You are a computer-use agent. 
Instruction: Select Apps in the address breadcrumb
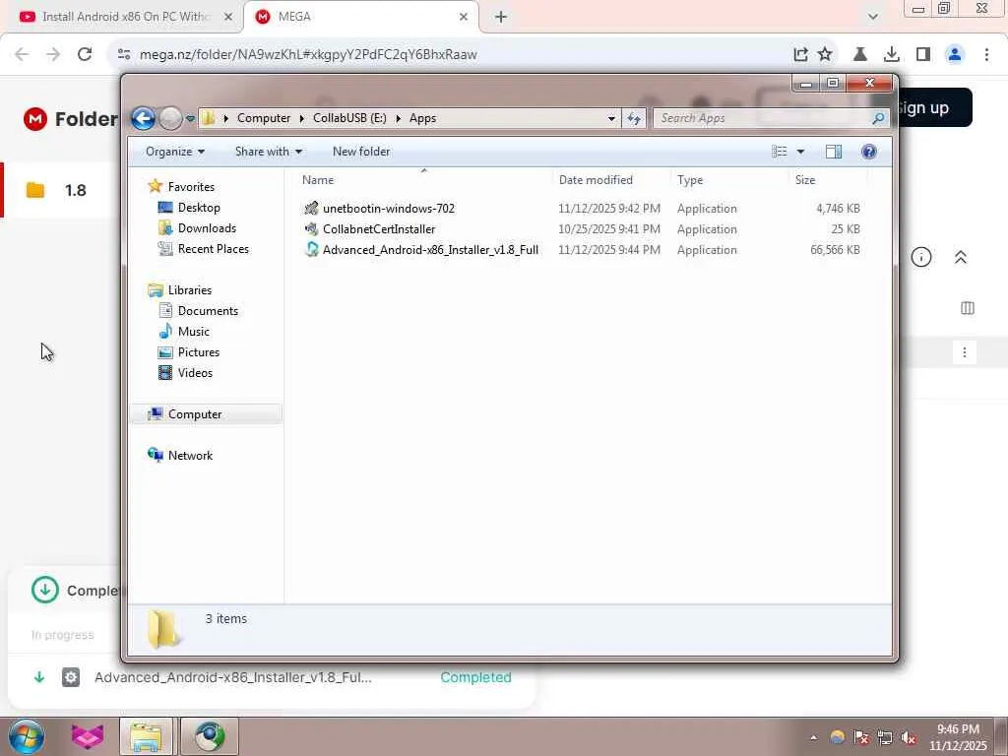422,118
